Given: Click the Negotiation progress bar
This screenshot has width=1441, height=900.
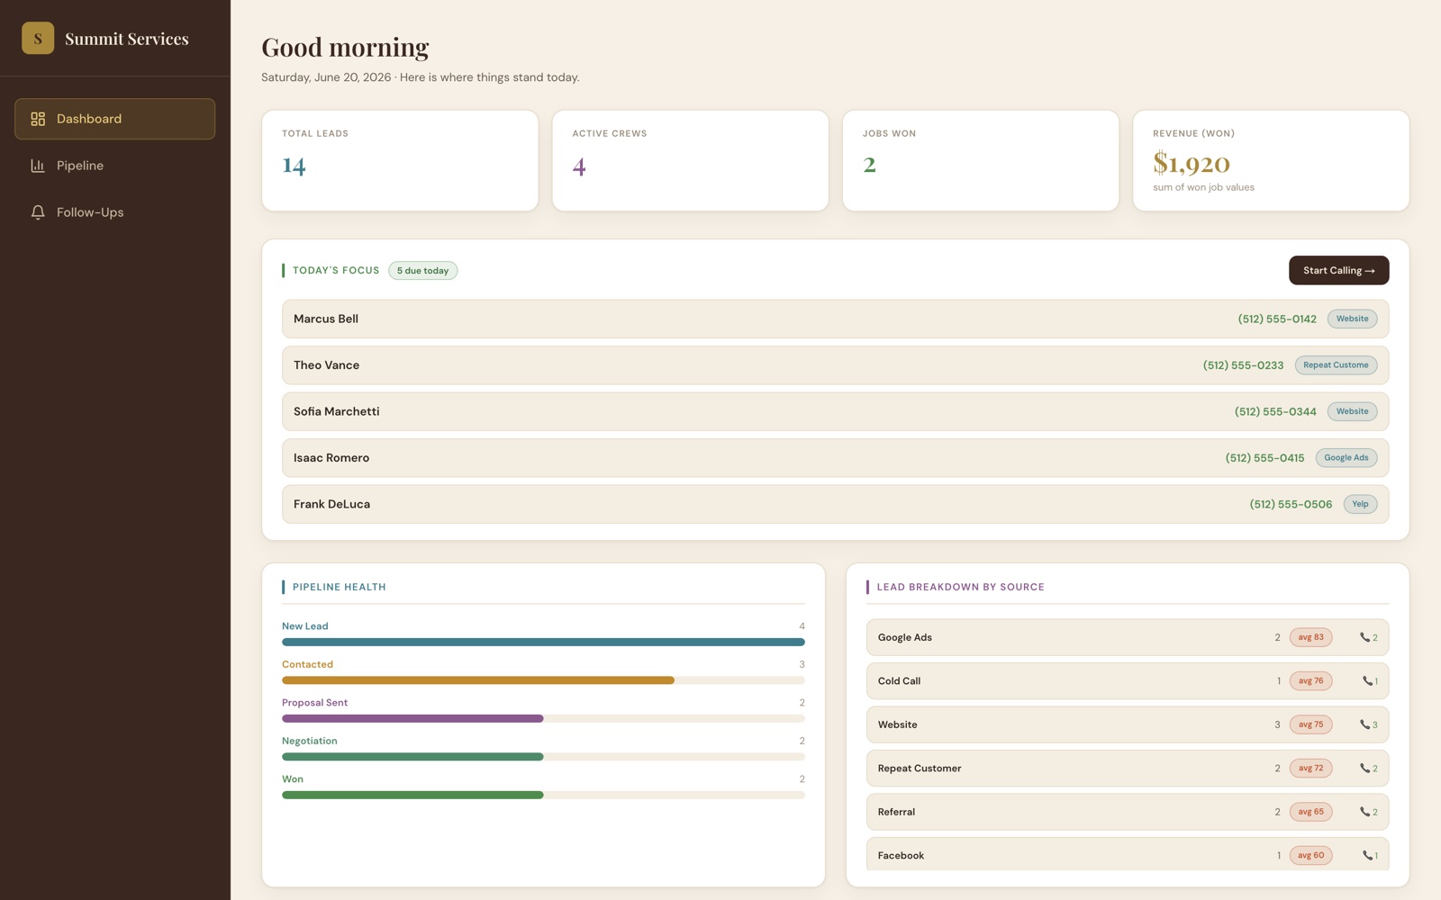Looking at the screenshot, I should (543, 757).
